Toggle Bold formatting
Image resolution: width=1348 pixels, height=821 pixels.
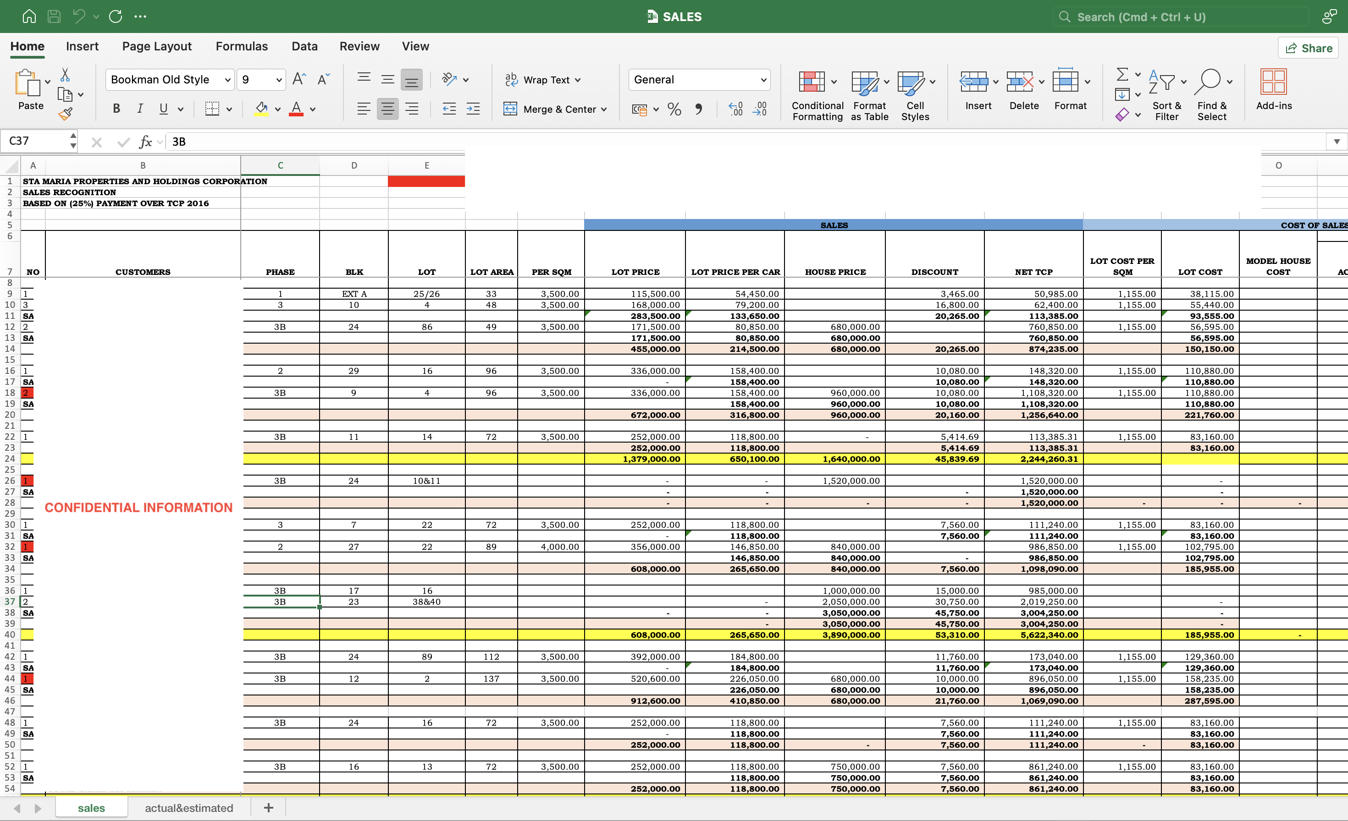click(116, 109)
